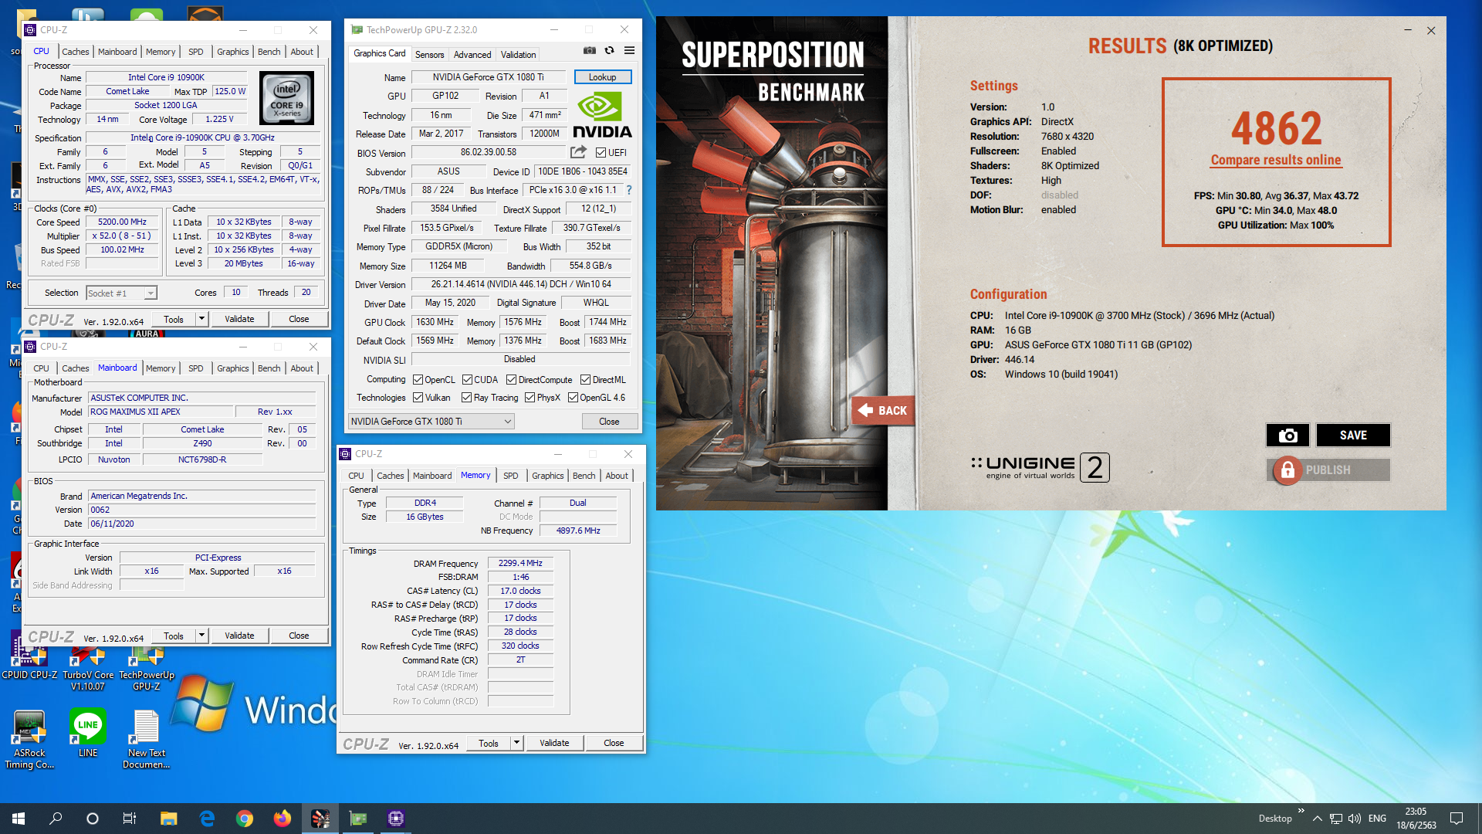Click the ENG language indicator
Viewport: 1482px width, 834px height.
coord(1377,819)
